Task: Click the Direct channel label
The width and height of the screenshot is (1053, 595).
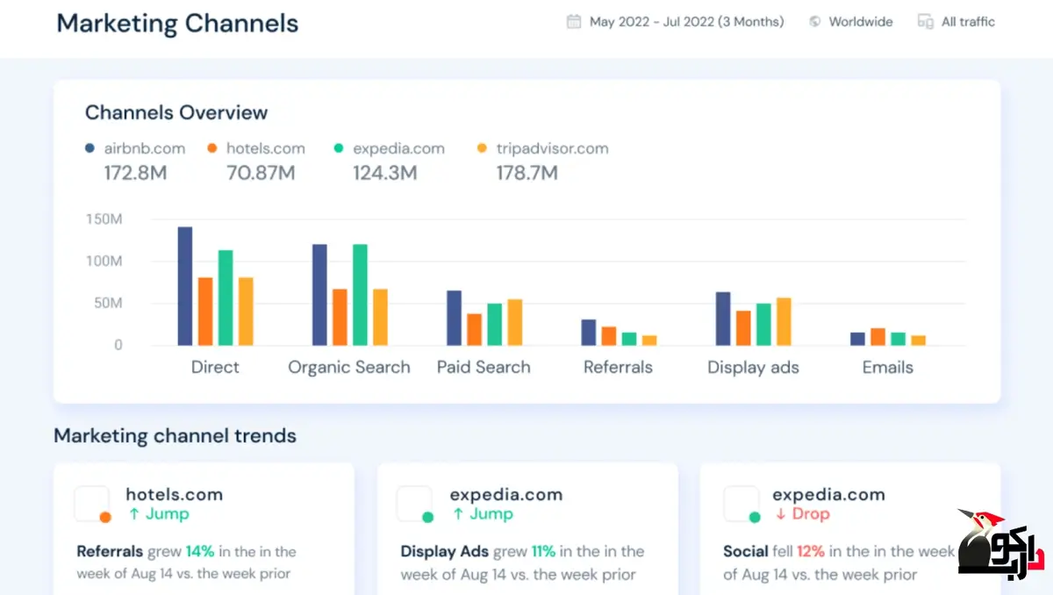Action: point(215,368)
